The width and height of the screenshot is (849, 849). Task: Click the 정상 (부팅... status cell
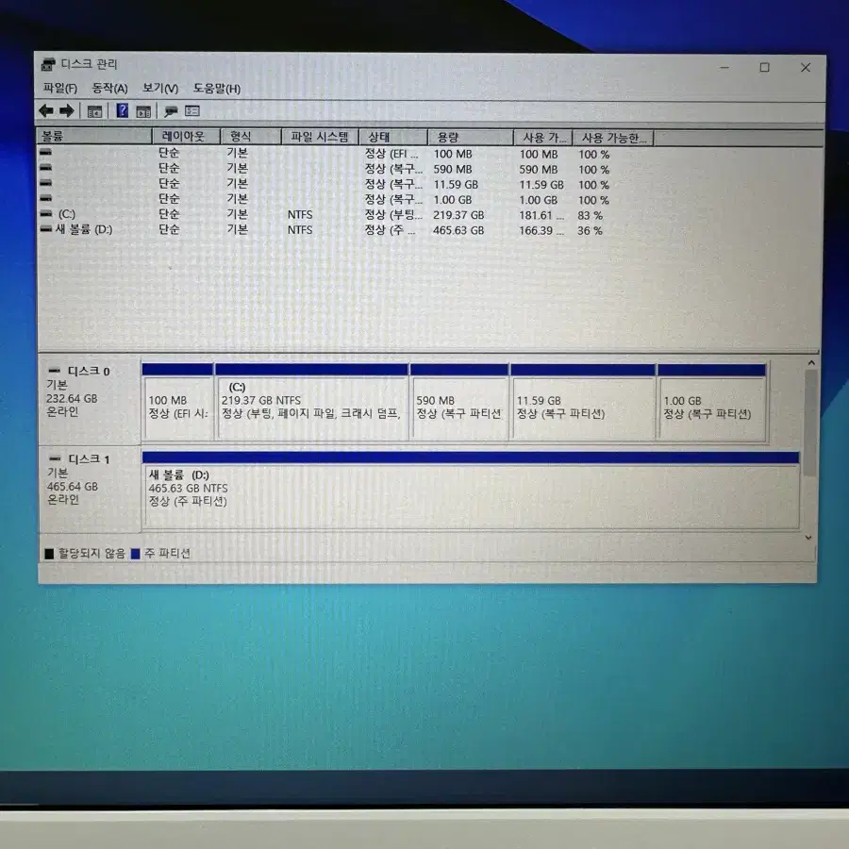point(393,214)
